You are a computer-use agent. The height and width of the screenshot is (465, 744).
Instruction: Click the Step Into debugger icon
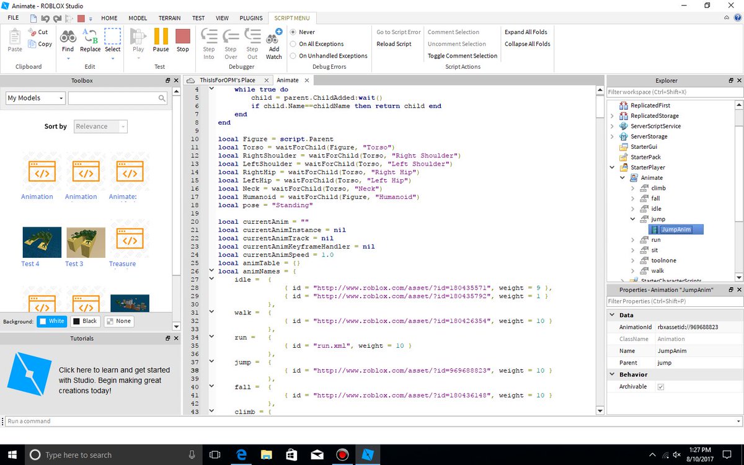click(x=209, y=37)
